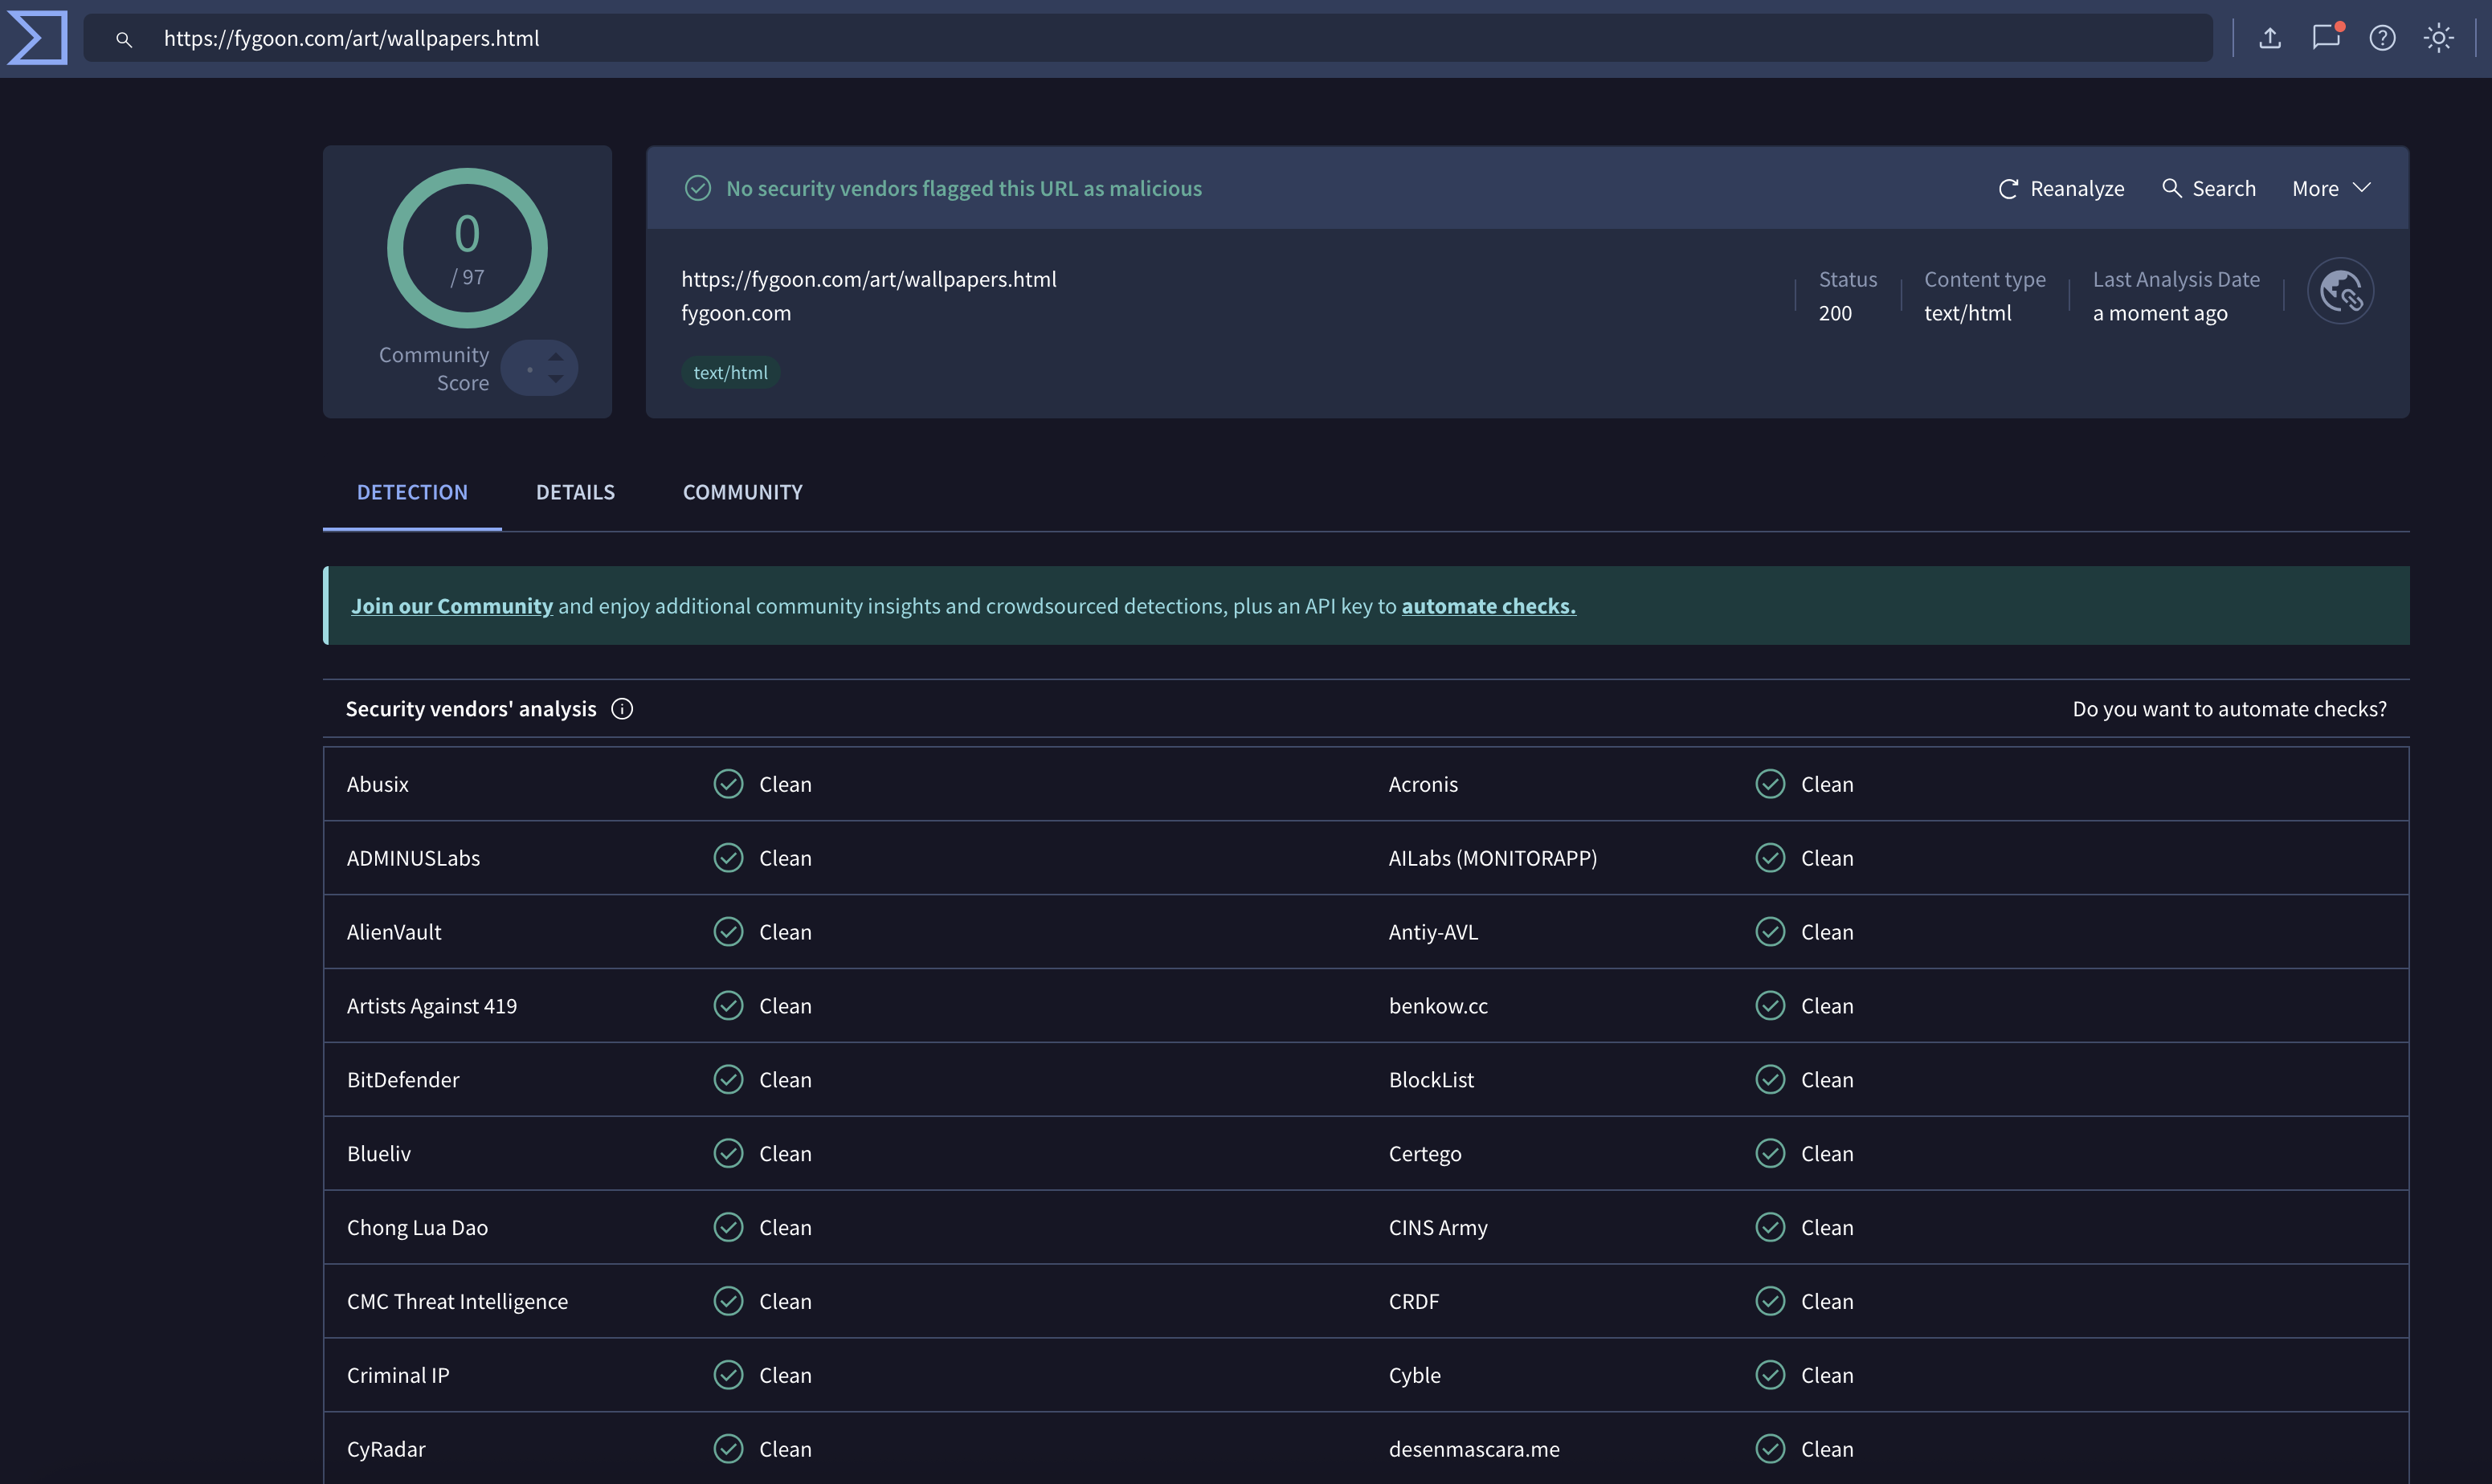Select the full URL in summary panel
The width and height of the screenshot is (2492, 1484).
coord(868,280)
